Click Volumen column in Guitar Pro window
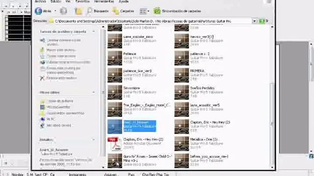This screenshot has height=176, width=314. point(110,175)
